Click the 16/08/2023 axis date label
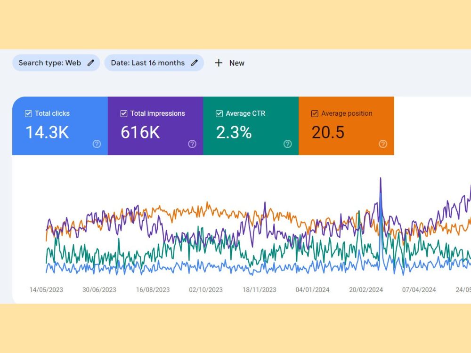 tap(153, 289)
